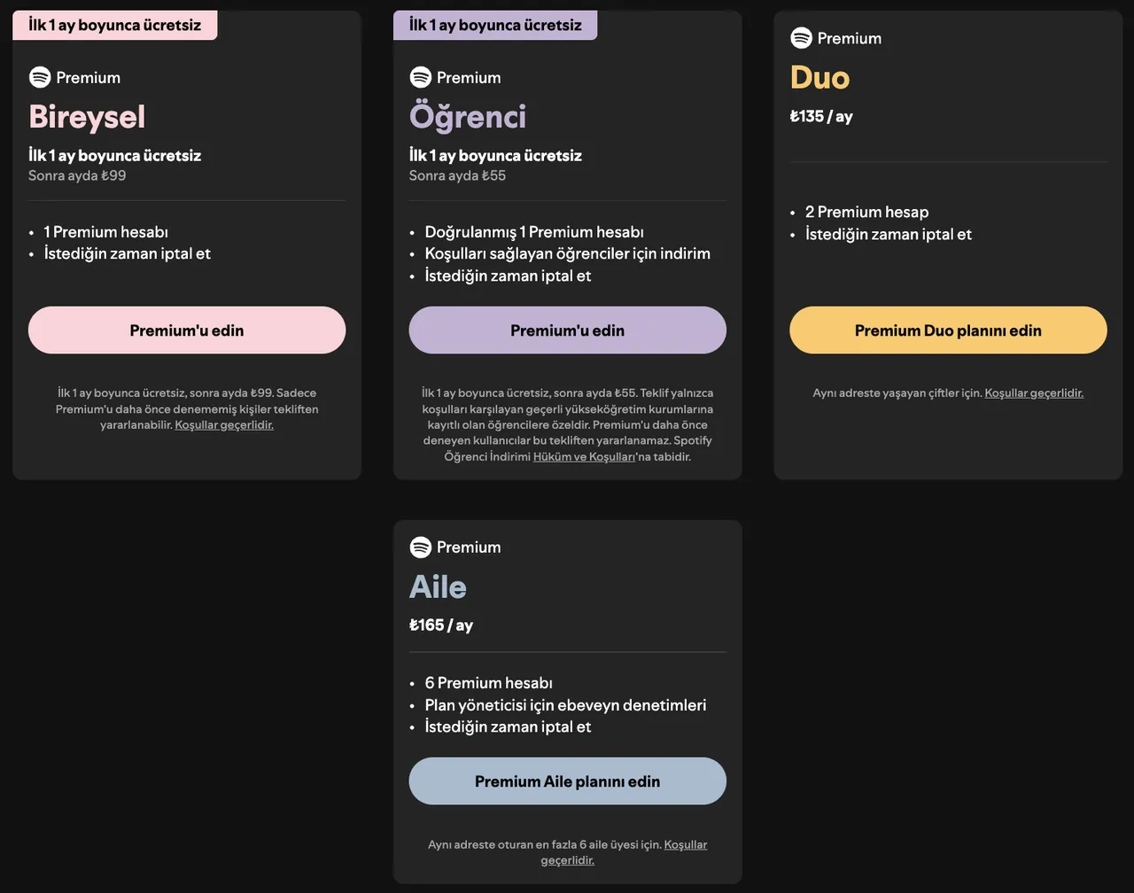Click the Spotify logo on the Öğrenci card
The height and width of the screenshot is (893, 1134).
pos(420,77)
